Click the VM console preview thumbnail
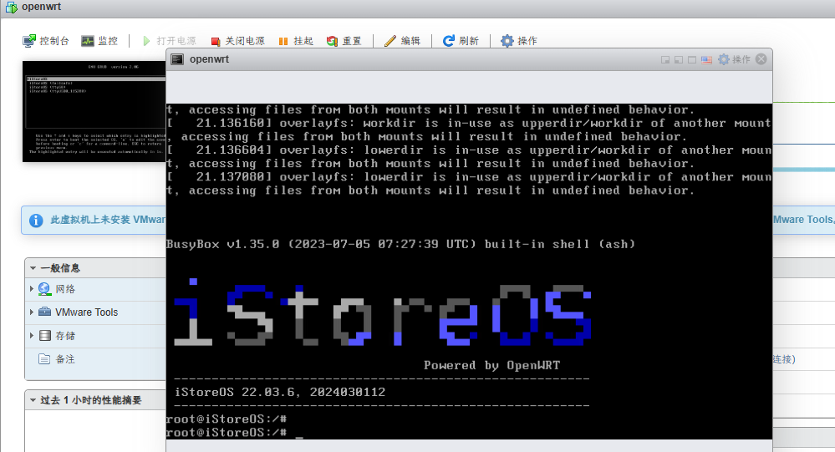Viewport: 835px width, 452px height. (94, 111)
